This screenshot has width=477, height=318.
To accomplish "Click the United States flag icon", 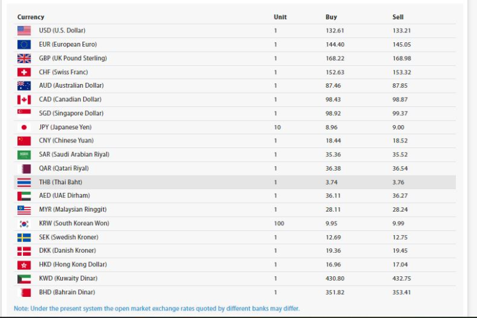I will (24, 30).
